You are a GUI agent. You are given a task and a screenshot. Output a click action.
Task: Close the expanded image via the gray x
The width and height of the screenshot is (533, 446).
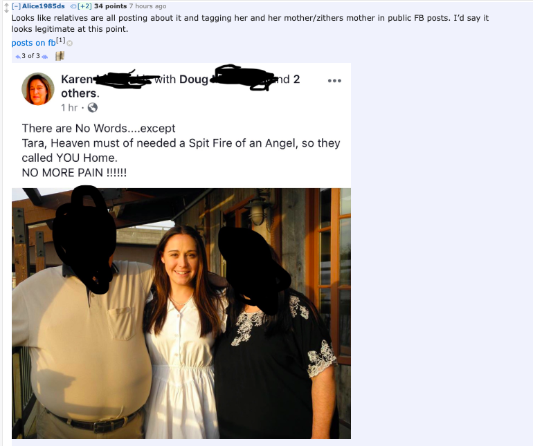(x=70, y=43)
